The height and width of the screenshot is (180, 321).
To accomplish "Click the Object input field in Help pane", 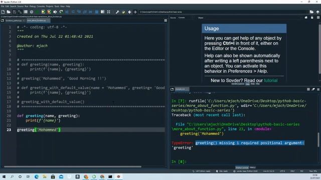I will [x=253, y=18].
